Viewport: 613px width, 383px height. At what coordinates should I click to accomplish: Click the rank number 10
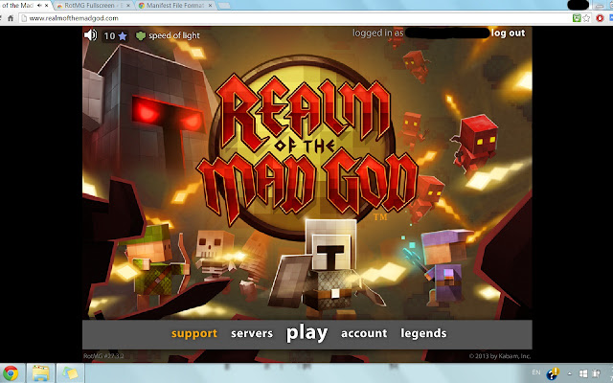(x=109, y=36)
